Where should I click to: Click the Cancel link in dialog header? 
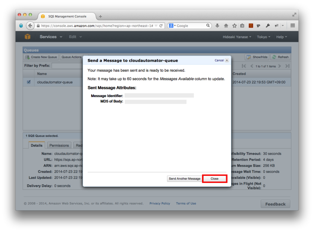click(219, 60)
